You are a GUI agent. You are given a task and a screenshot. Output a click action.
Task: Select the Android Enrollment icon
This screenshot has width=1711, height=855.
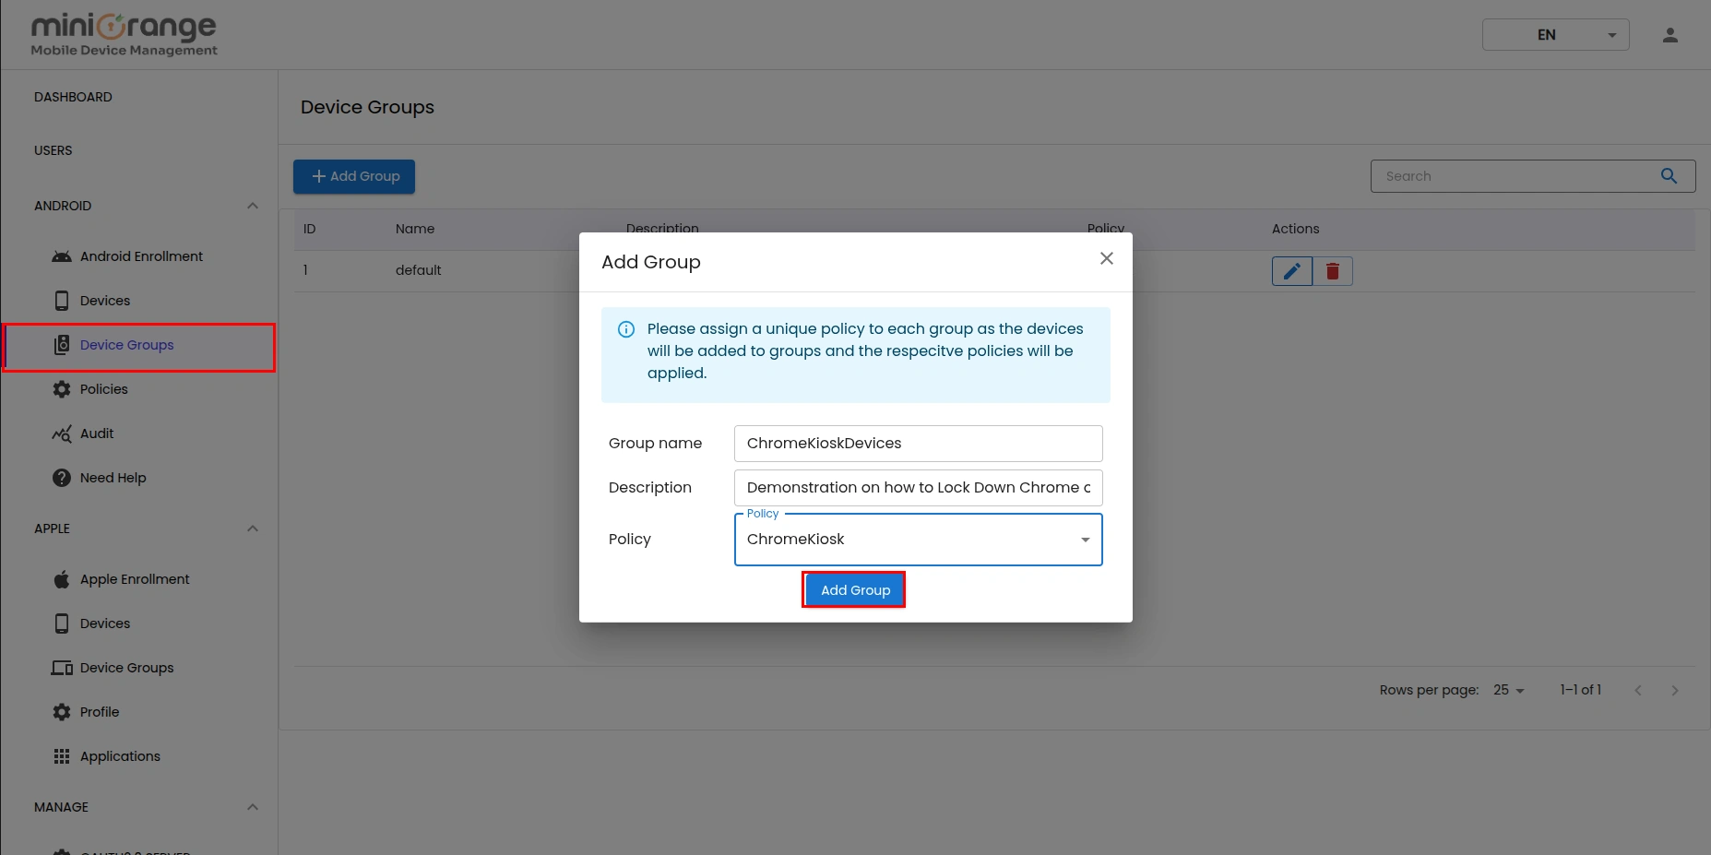[x=61, y=255]
